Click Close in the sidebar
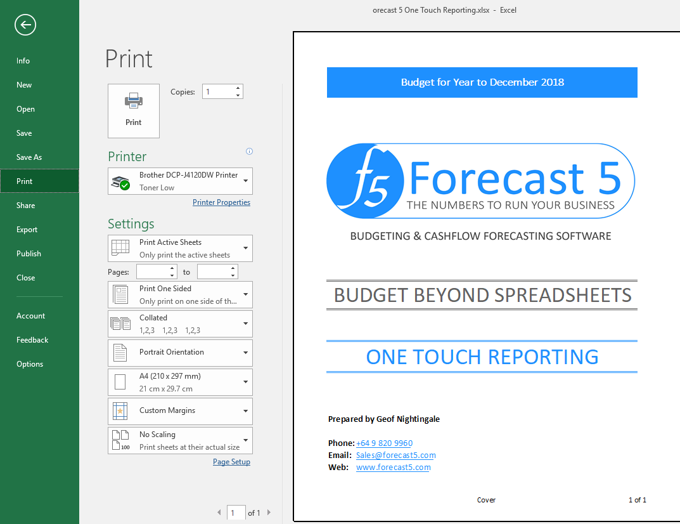This screenshot has width=680, height=524. coord(39,278)
